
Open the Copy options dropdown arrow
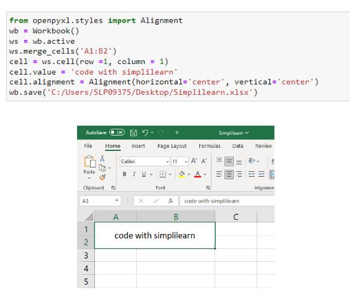(x=109, y=168)
